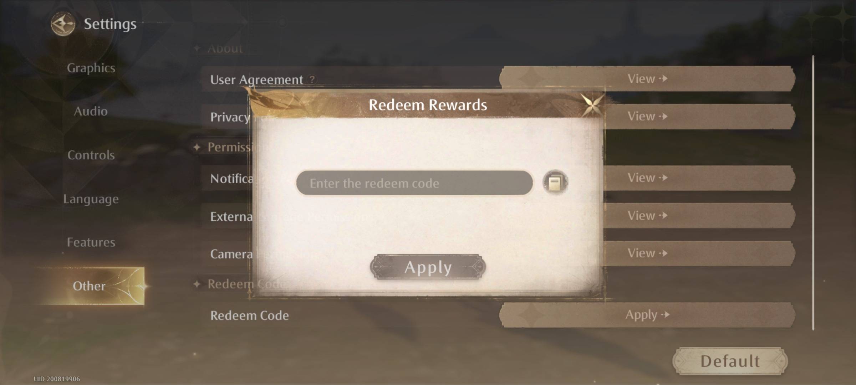View the Privacy Policy document
This screenshot has width=856, height=385.
[x=646, y=116]
